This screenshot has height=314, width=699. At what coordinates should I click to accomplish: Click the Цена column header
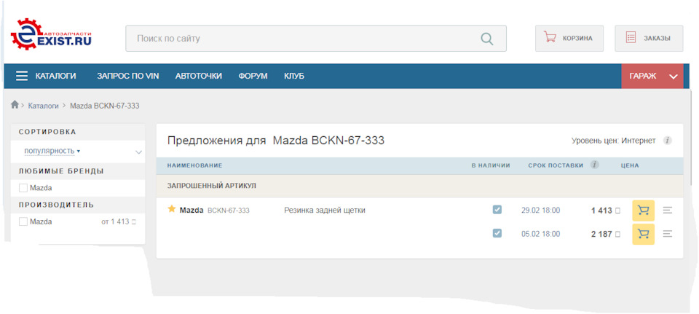[x=630, y=165]
